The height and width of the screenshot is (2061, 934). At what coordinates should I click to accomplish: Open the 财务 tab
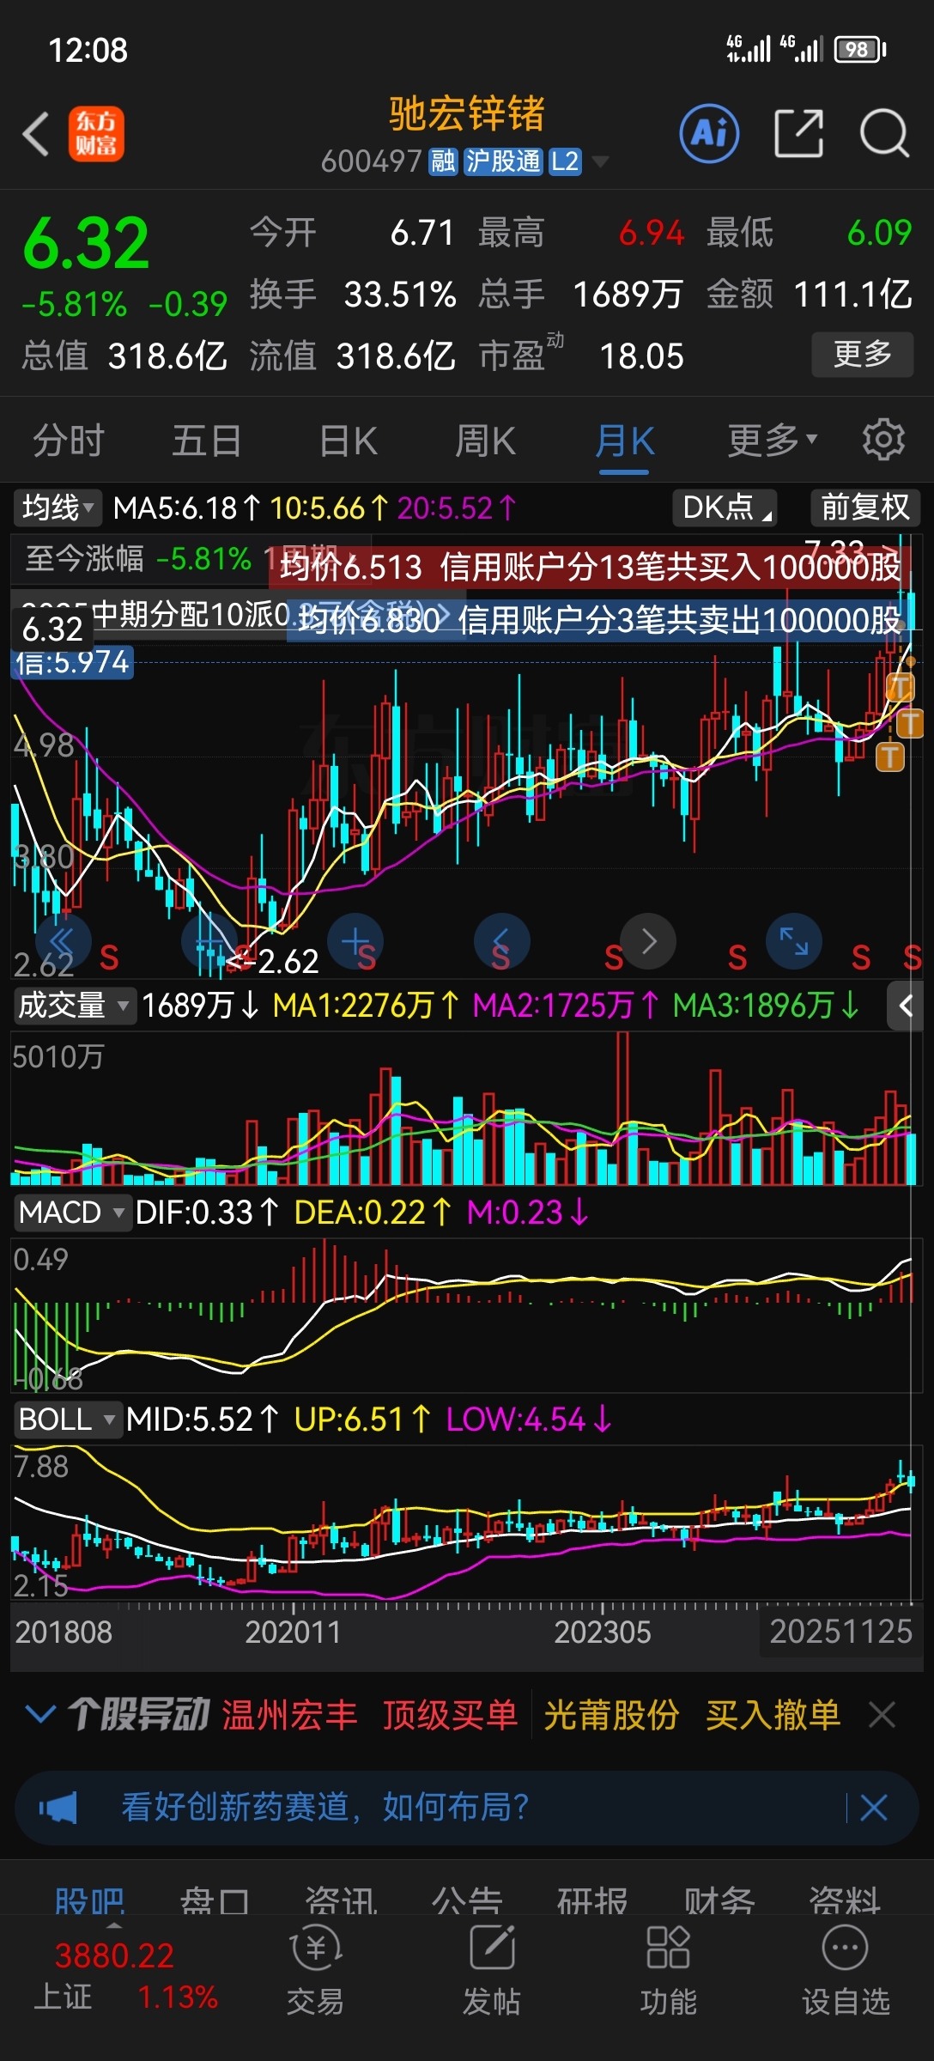click(x=719, y=1899)
